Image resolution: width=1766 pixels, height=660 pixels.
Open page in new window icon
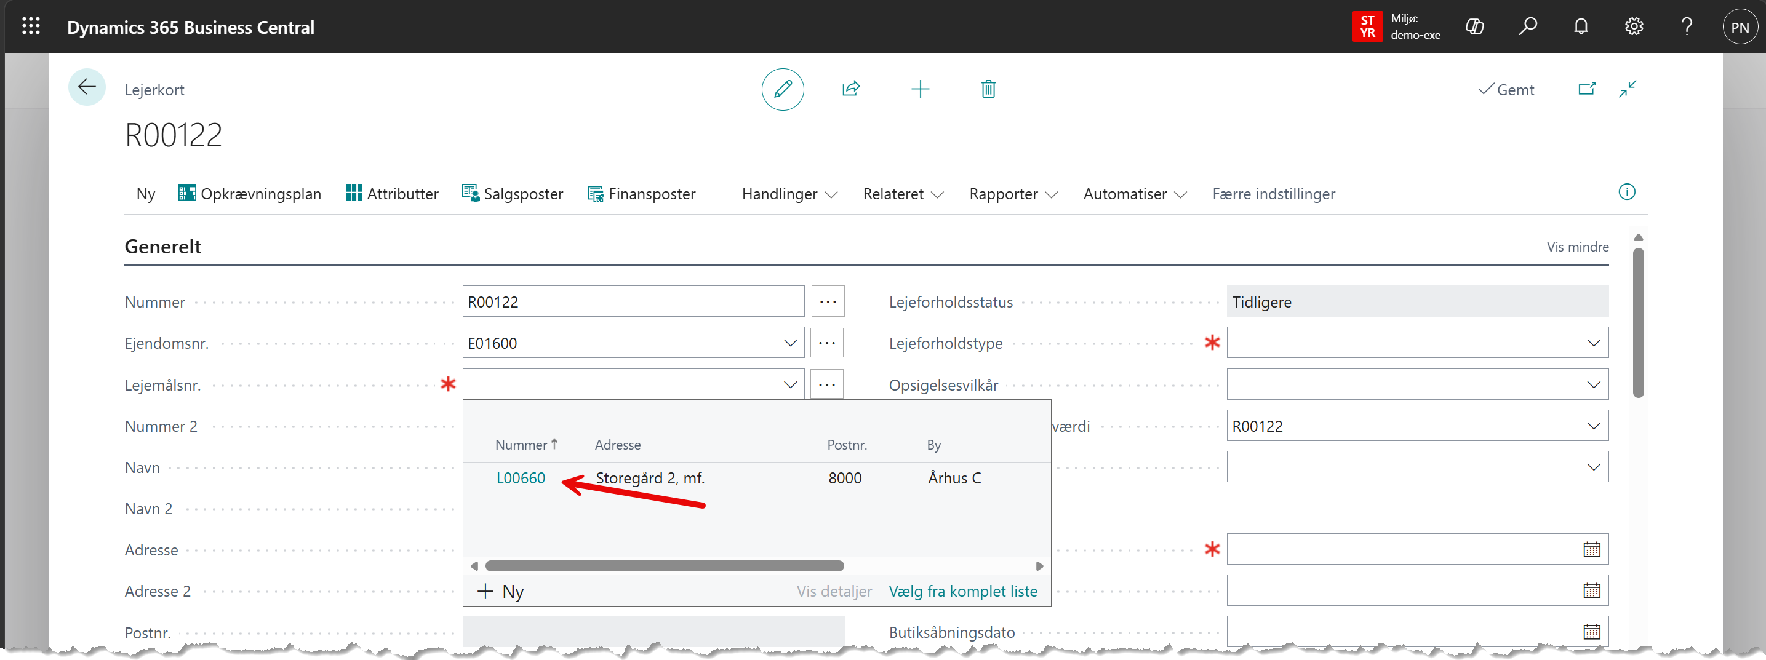(x=1586, y=89)
